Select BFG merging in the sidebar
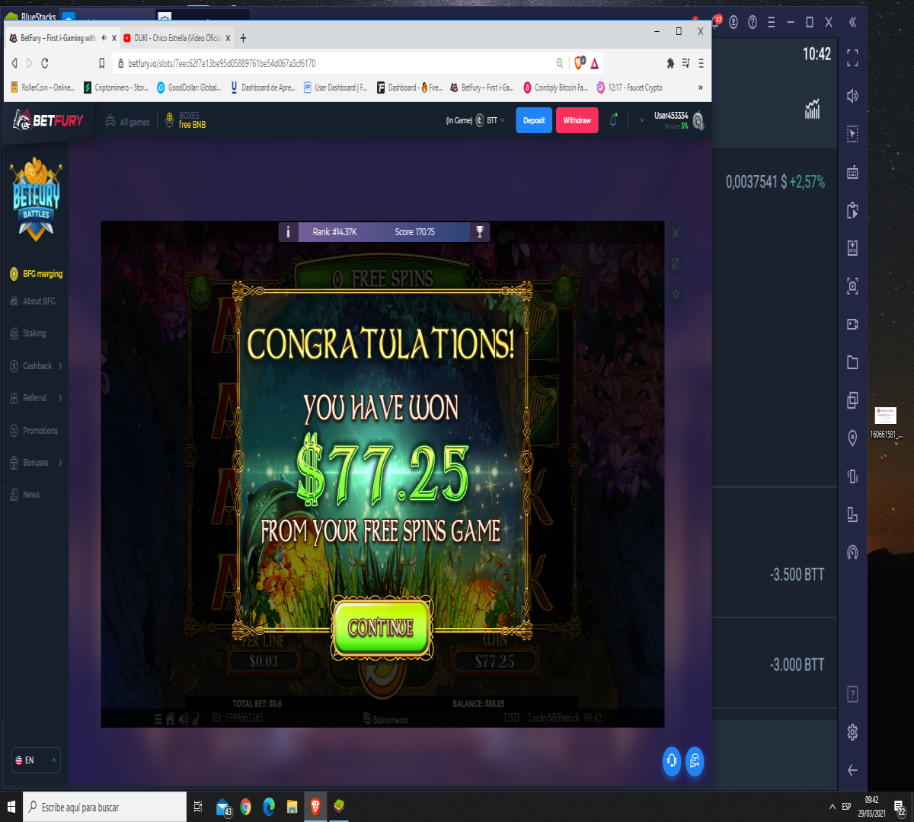Image resolution: width=914 pixels, height=822 pixels. (36, 274)
